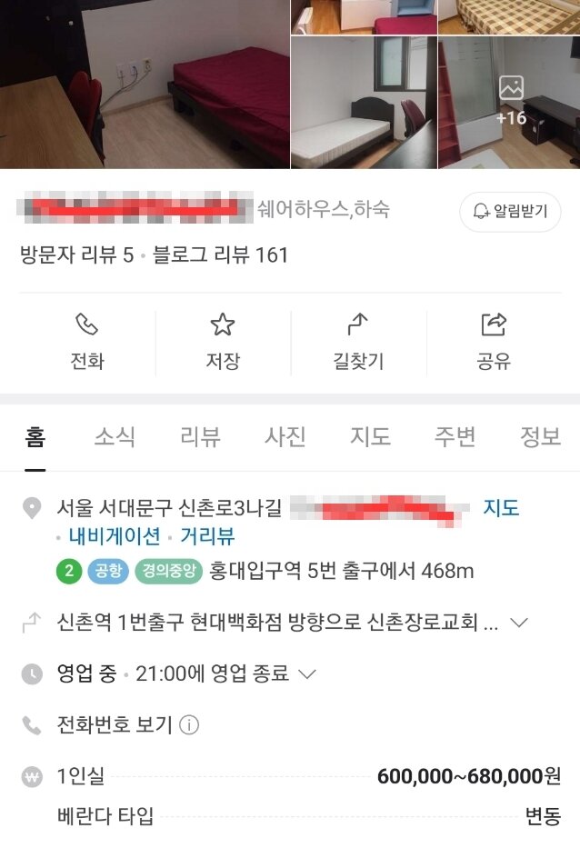View 블로그 리뷰 161 reviews

[220, 254]
